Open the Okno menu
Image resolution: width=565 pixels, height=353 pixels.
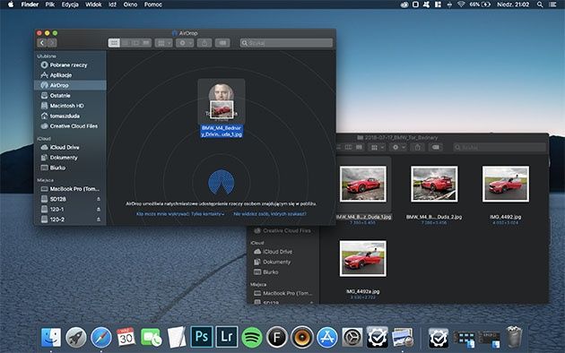(x=130, y=4)
